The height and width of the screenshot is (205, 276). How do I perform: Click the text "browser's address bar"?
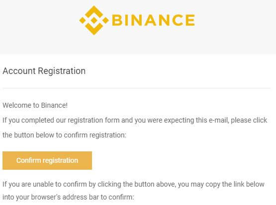click(x=65, y=197)
